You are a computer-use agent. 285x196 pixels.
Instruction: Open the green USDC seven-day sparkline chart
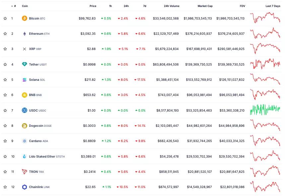tap(265, 110)
